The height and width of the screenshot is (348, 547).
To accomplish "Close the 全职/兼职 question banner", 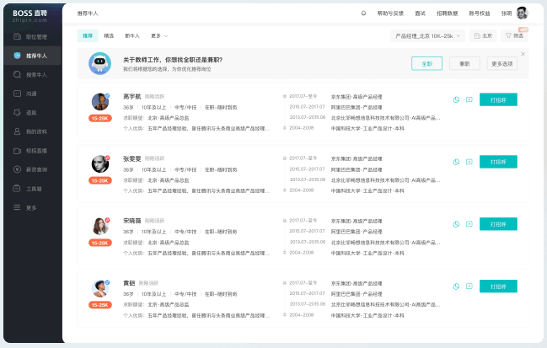I will click(x=523, y=54).
